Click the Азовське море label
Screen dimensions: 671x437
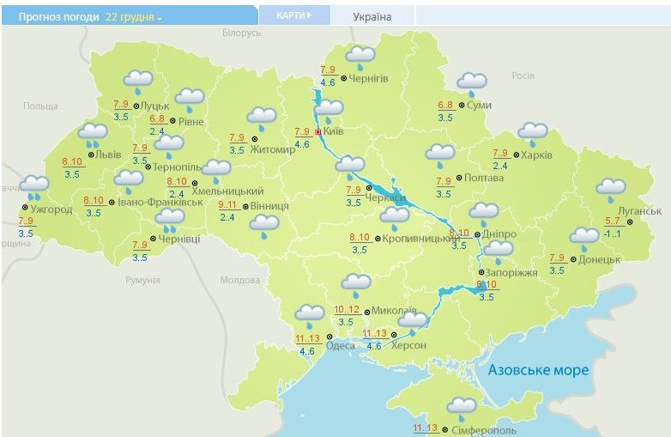coord(538,370)
